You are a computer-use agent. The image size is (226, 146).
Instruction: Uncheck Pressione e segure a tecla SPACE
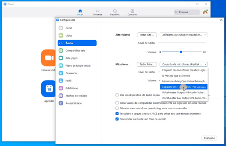click(117, 114)
